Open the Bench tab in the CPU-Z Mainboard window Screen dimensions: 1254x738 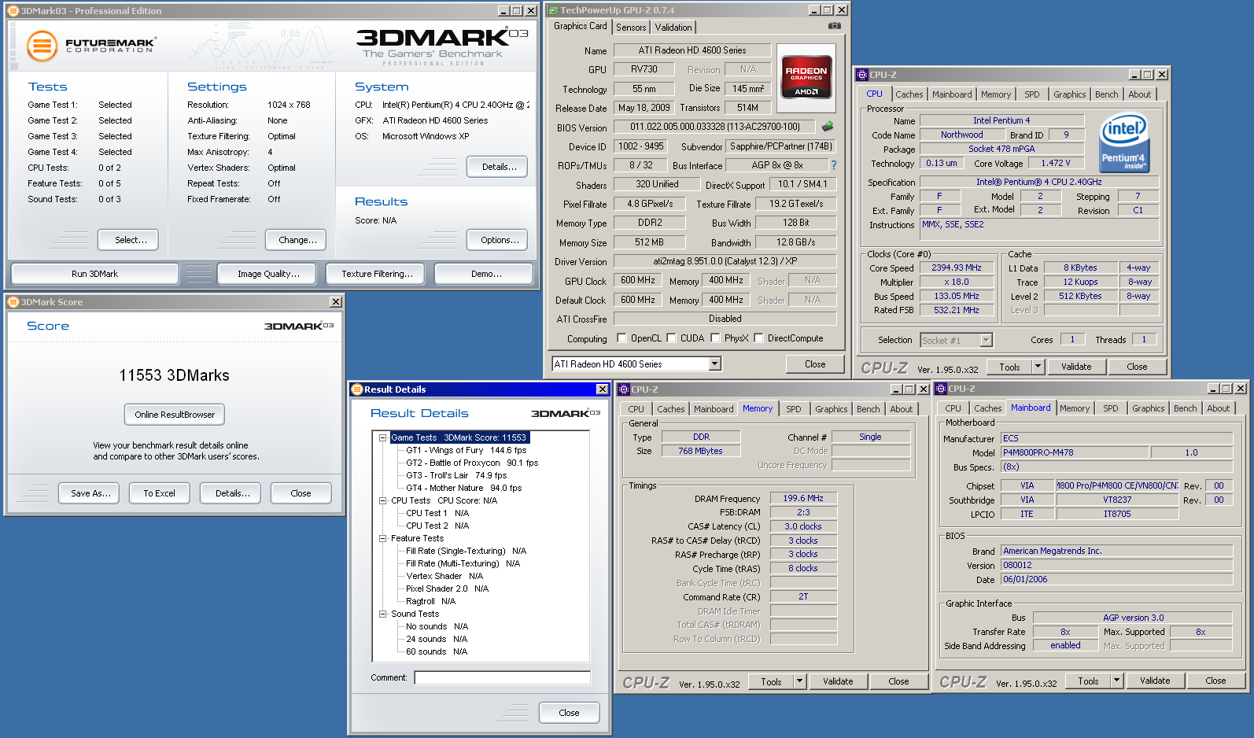point(1186,408)
